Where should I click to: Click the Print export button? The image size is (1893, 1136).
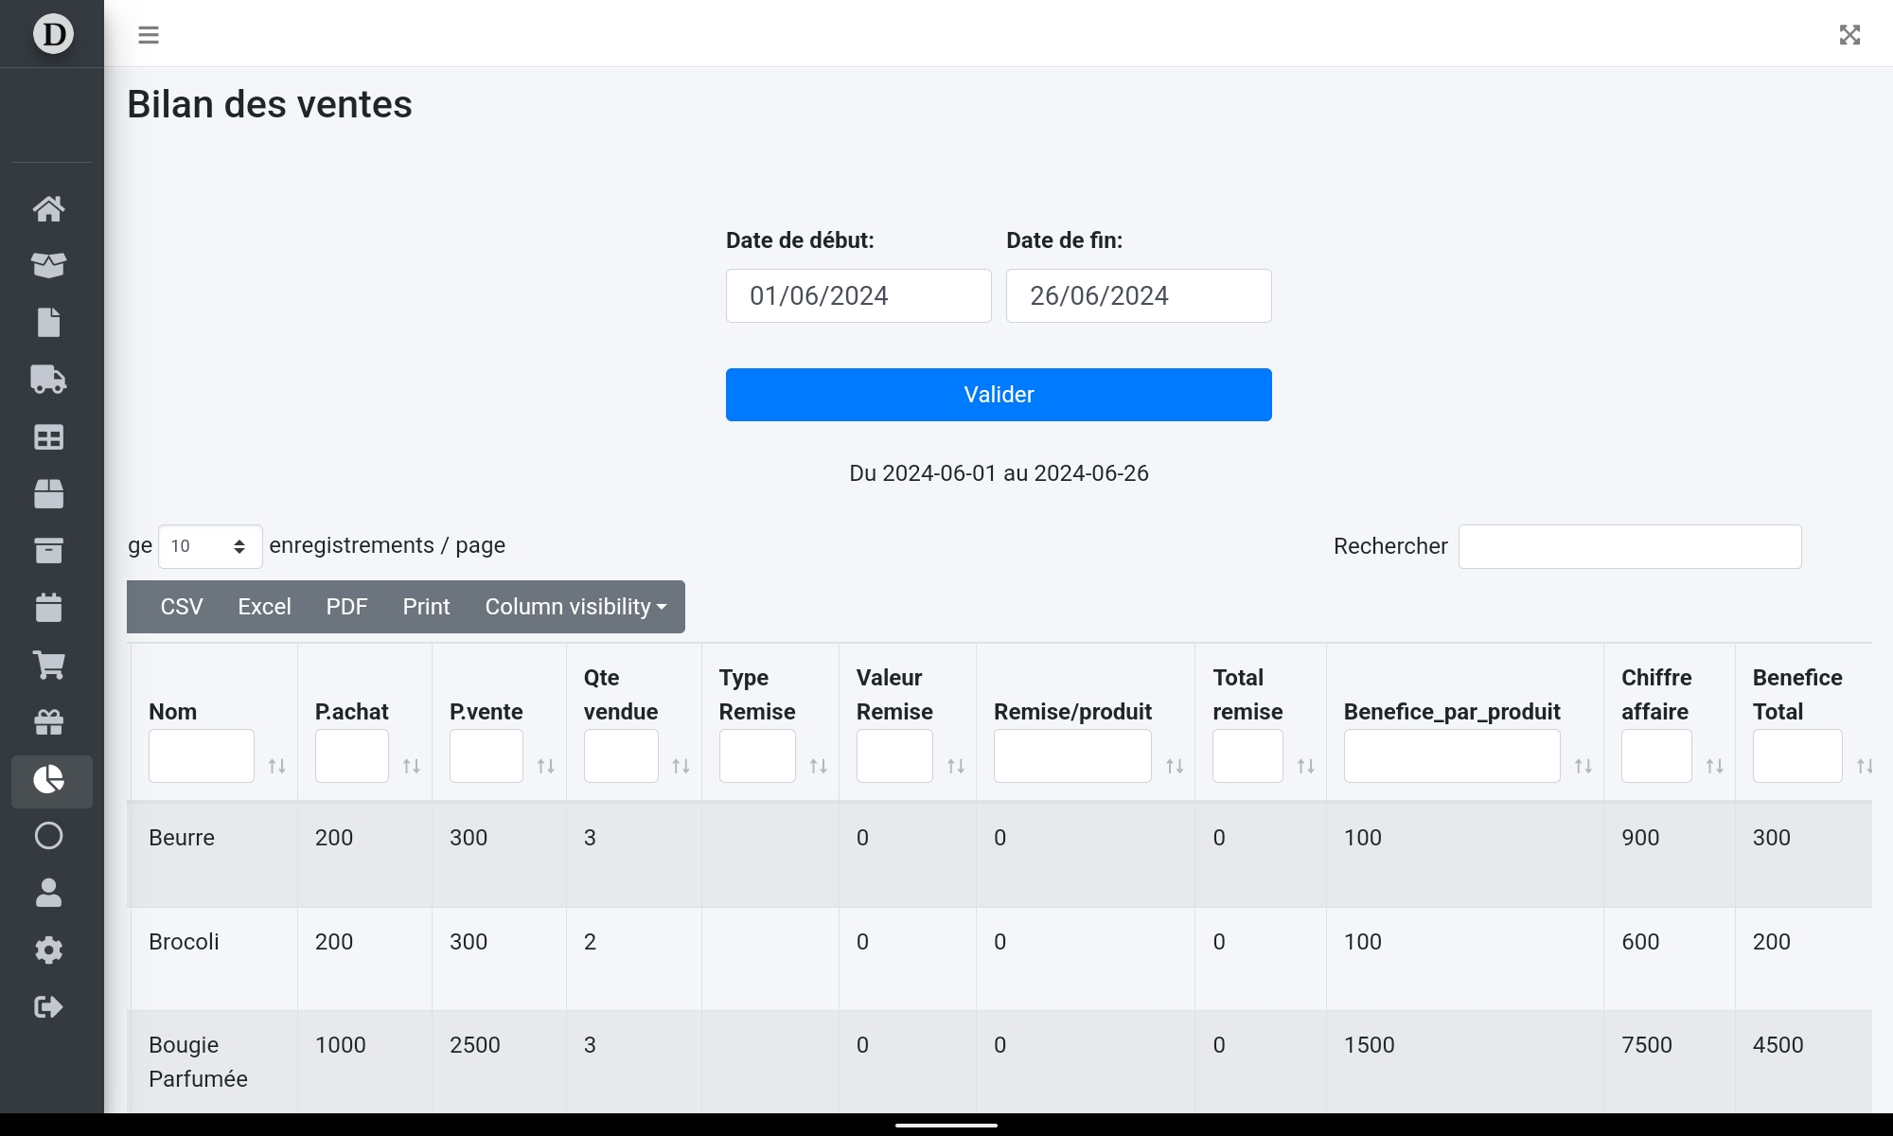[x=426, y=607]
